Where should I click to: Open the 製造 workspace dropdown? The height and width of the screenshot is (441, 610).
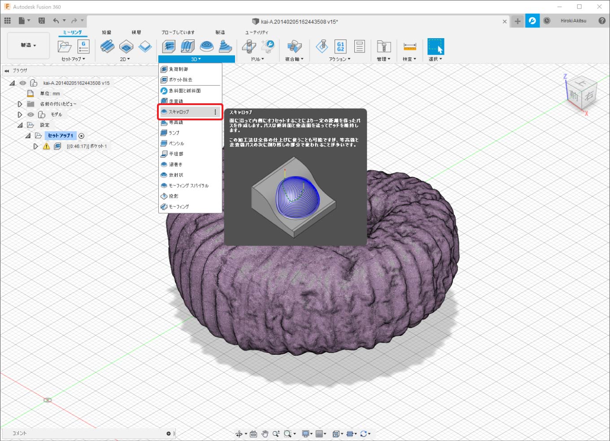pos(28,45)
